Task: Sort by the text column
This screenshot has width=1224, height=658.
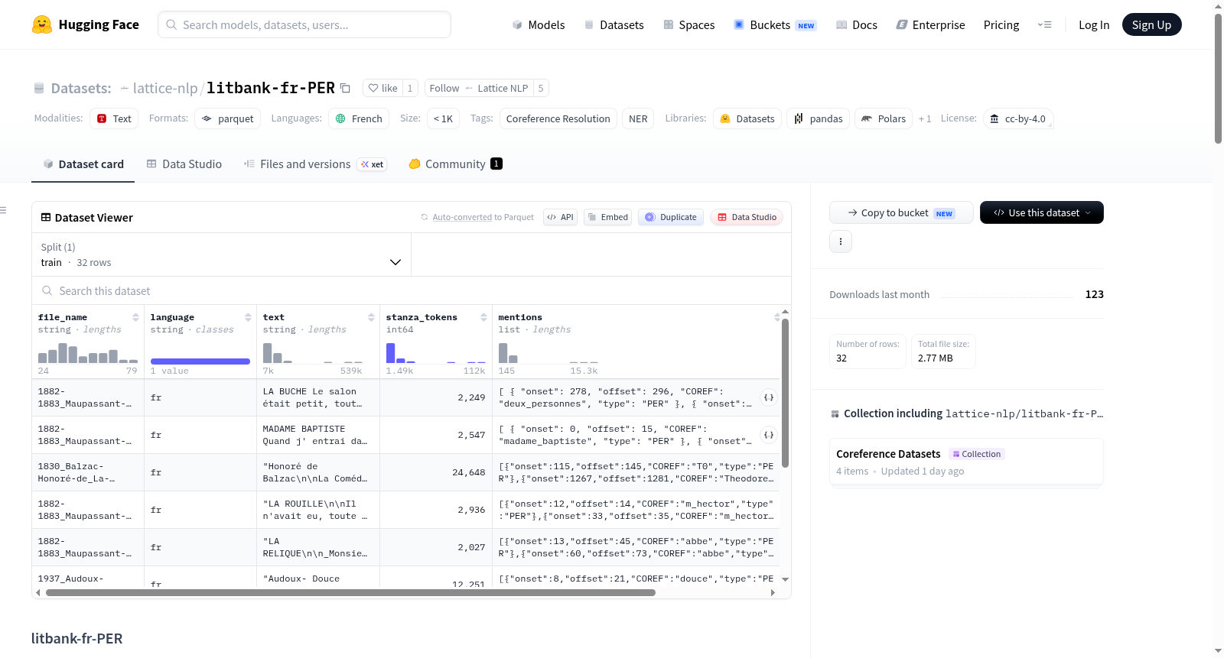Action: click(x=371, y=317)
